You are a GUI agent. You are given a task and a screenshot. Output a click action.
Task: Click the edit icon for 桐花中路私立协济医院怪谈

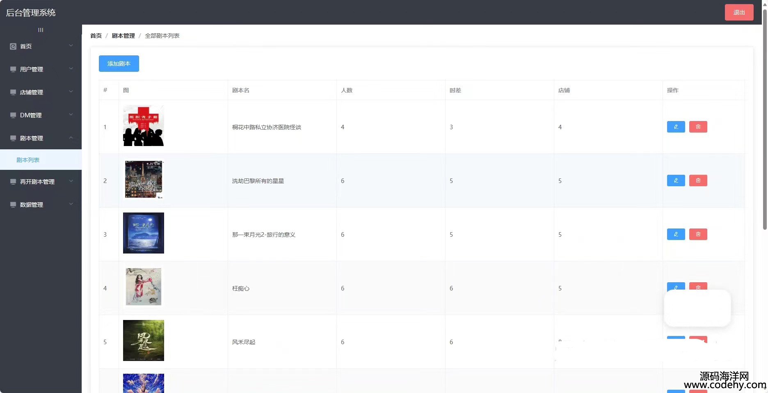[x=676, y=127]
